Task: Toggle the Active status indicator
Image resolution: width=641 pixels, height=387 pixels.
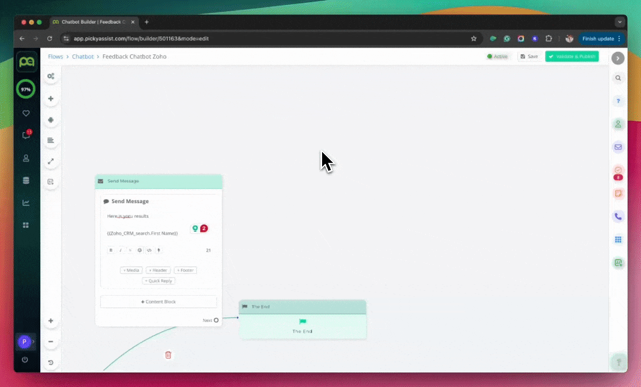Action: click(497, 56)
